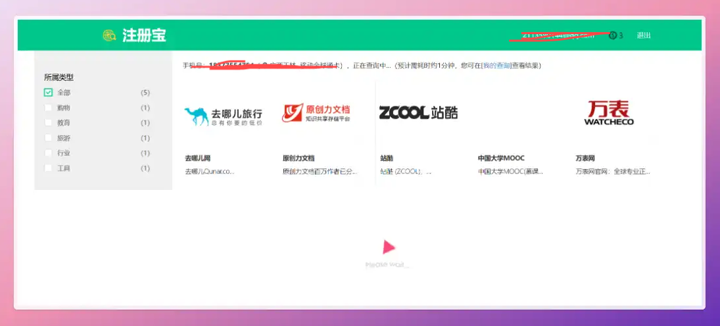Check the 购物 category checkbox
720x326 pixels.
click(x=48, y=107)
